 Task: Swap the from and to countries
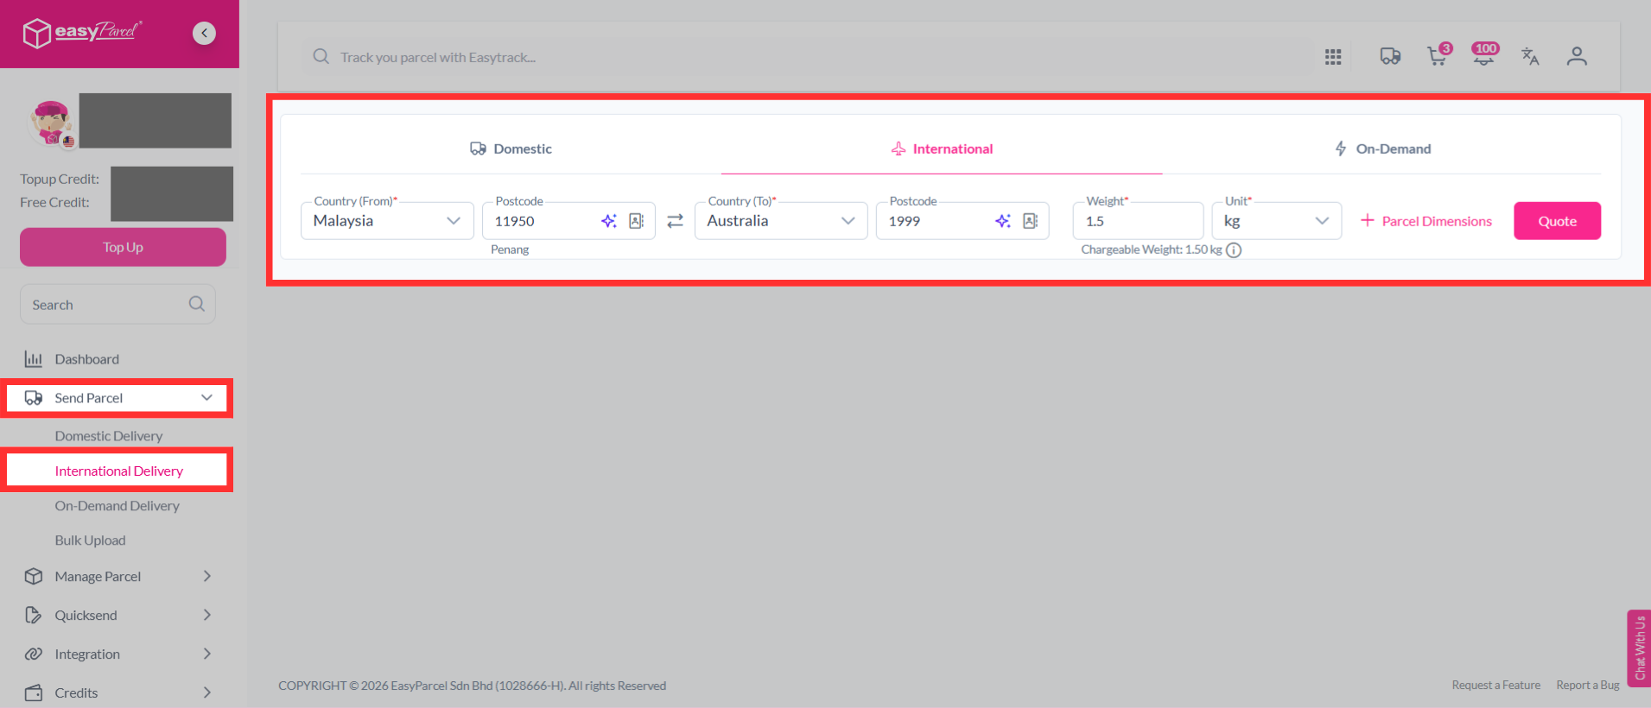coord(675,221)
